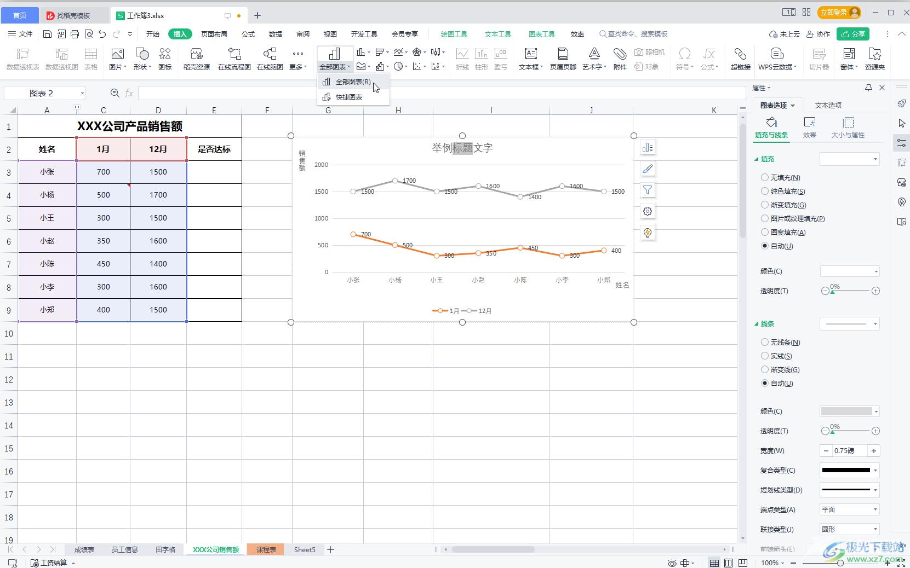The width and height of the screenshot is (910, 568).
Task: Open chart settings gear button
Action: click(x=648, y=212)
